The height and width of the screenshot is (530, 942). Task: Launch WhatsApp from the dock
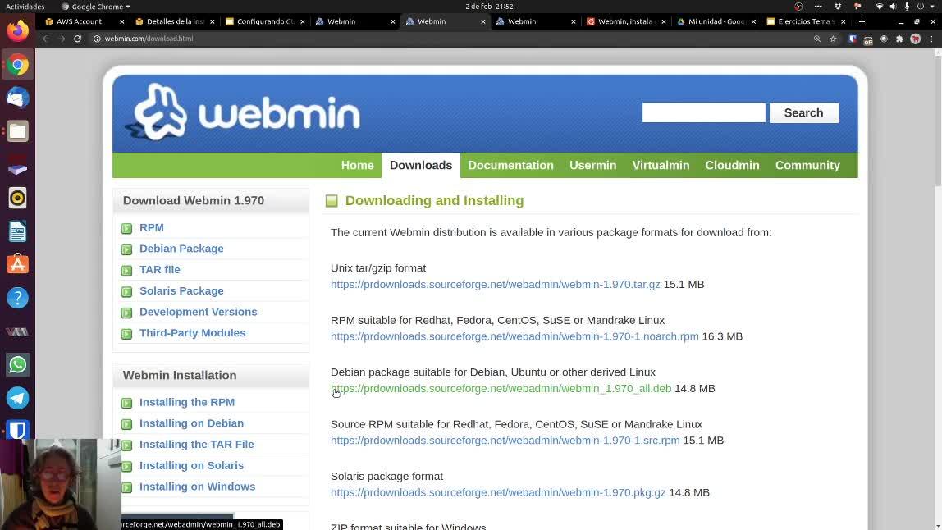(17, 365)
